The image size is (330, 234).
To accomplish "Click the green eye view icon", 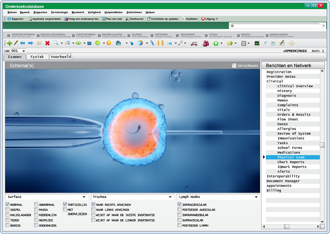I will click(x=78, y=43).
